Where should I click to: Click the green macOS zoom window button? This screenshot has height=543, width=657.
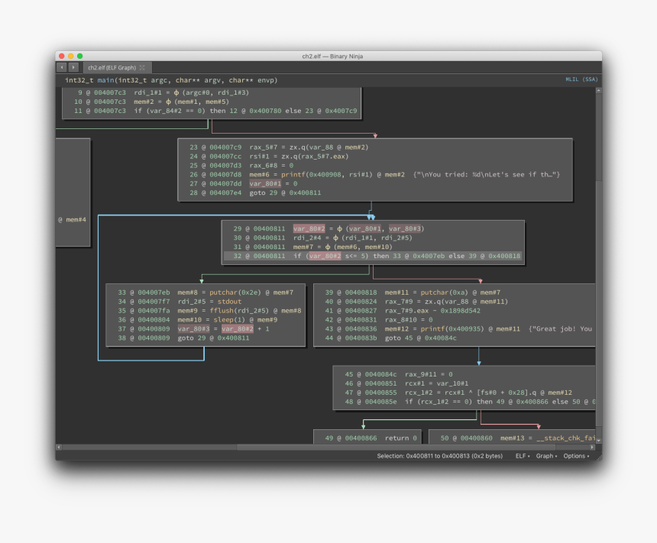79,56
